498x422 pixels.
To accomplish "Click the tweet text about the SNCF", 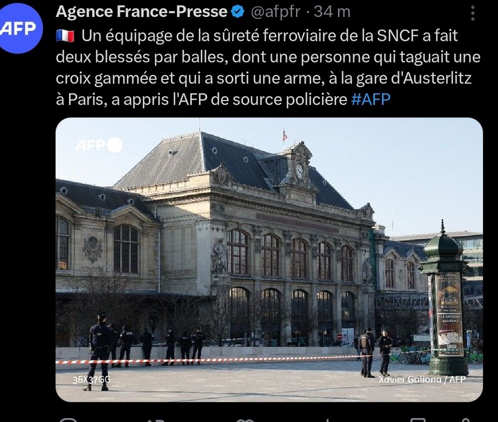I will (268, 67).
